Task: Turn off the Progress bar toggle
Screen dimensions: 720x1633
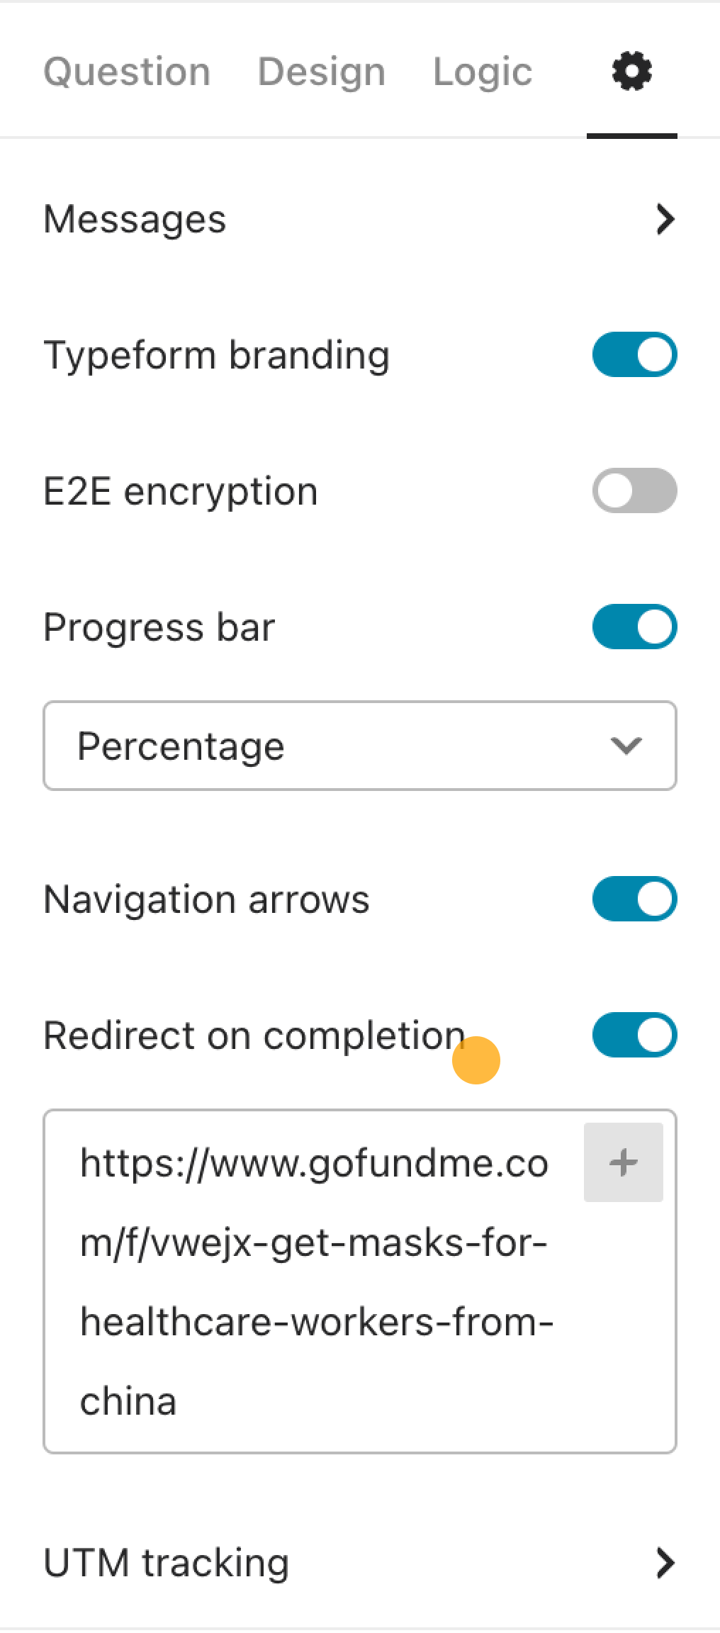Action: [634, 627]
